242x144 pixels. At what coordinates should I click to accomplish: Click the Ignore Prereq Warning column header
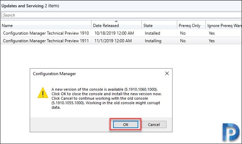(224, 26)
